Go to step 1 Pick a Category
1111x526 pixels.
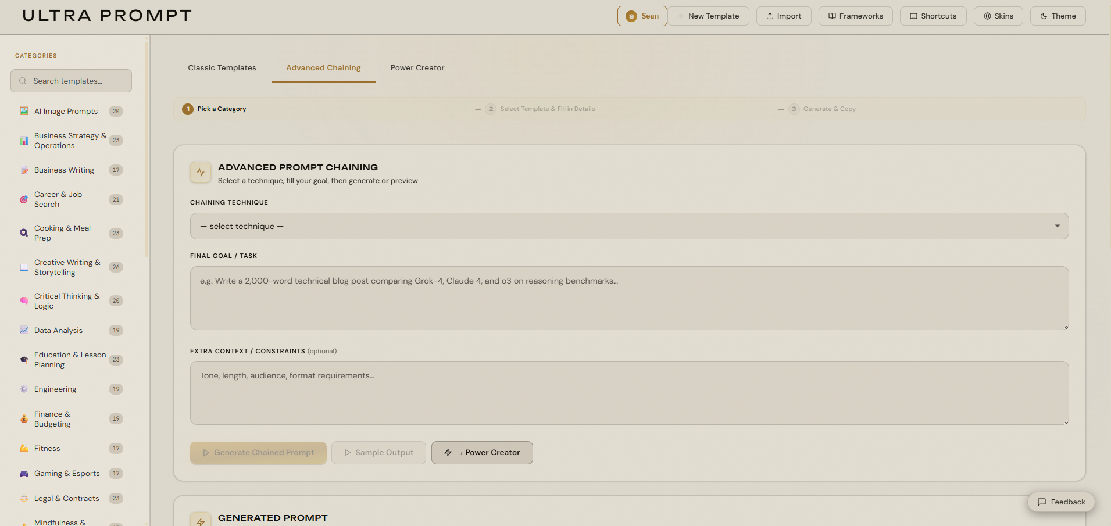pos(215,109)
